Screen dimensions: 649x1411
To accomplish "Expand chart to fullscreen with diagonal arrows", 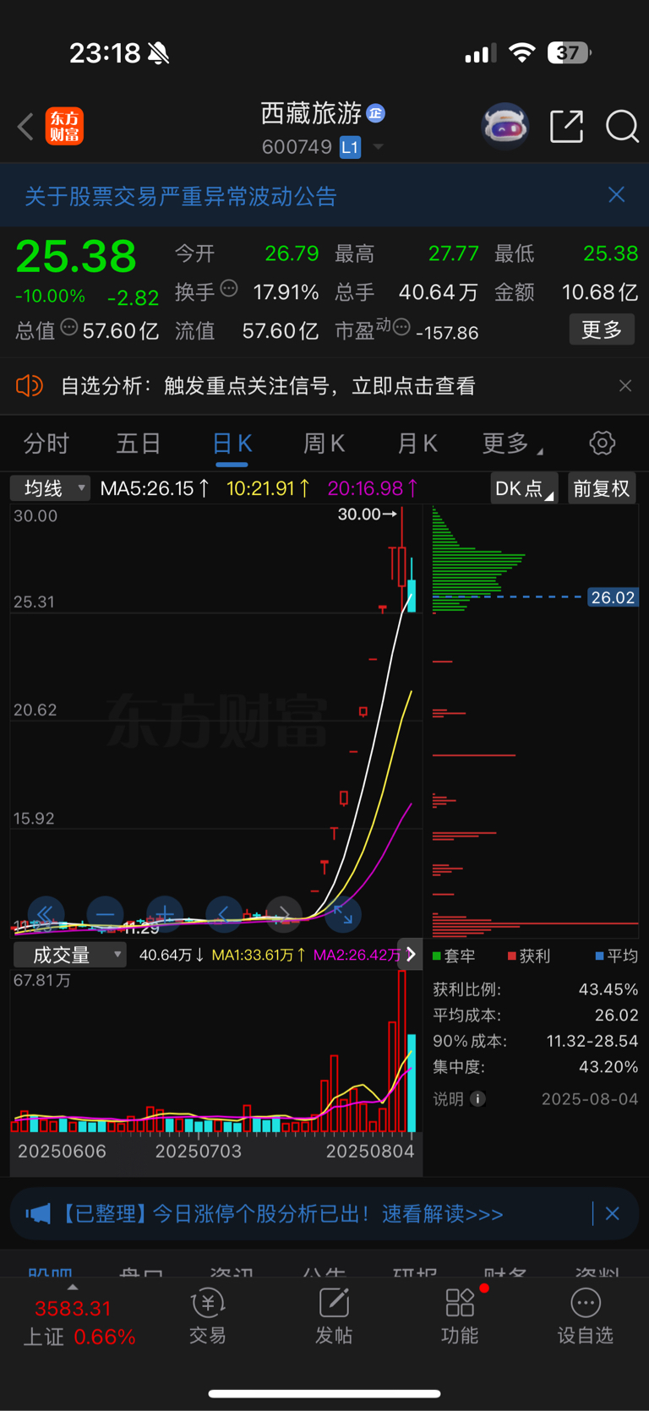I will [343, 914].
